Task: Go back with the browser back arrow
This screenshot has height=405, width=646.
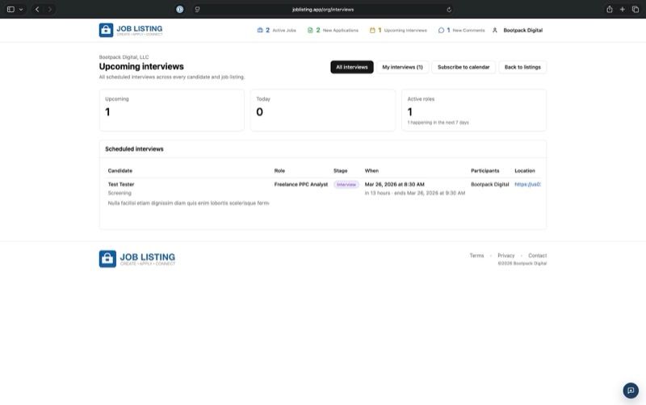Action: 37,9
